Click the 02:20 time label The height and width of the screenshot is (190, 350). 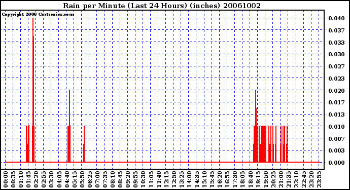[36, 179]
